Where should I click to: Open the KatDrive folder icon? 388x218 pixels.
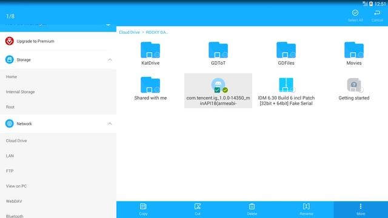(150, 50)
